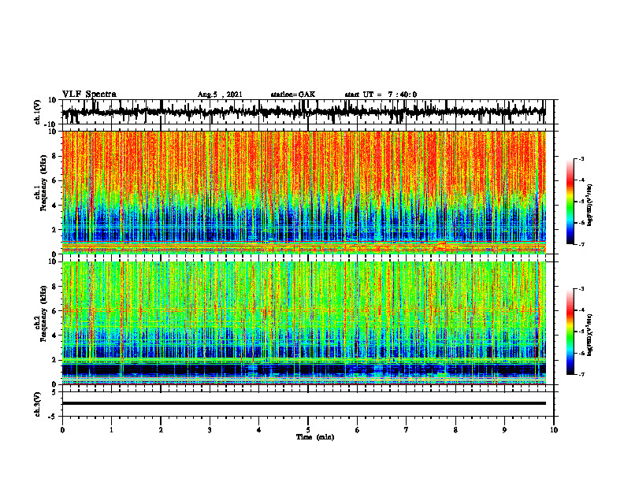The image size is (624, 482).
Task: Click the ch.1 color scale log(PSD) unit label
Action: pos(590,206)
